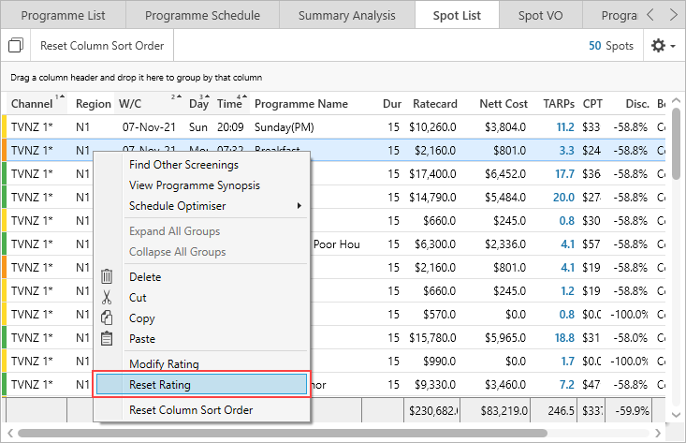Screen dimensions: 686x443
Task: Click the 18.8 TARPs value
Action: click(x=564, y=338)
